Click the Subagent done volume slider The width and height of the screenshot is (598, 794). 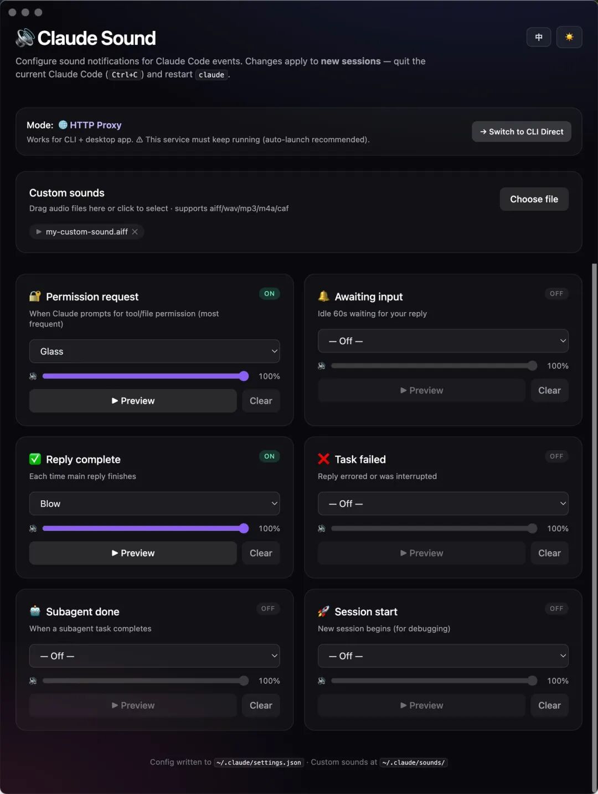click(146, 681)
